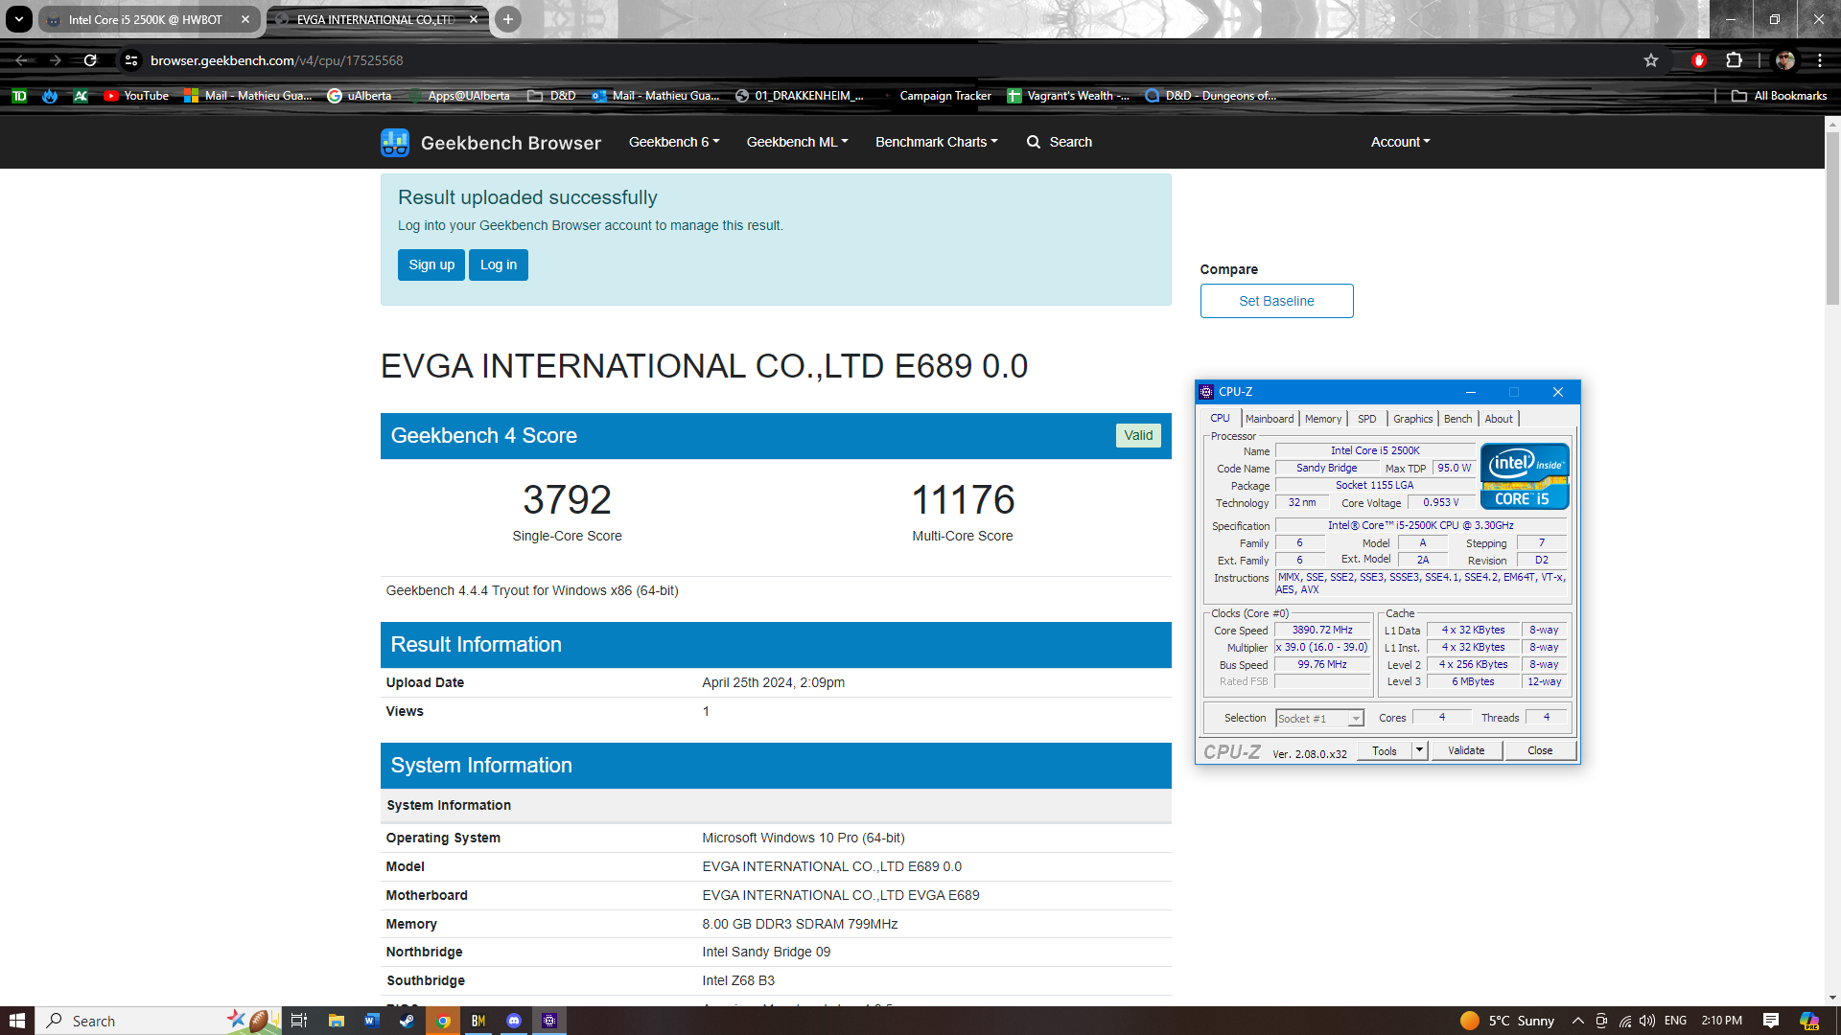
Task: Switch to the Mainboard tab in CPU-Z
Action: (x=1270, y=419)
